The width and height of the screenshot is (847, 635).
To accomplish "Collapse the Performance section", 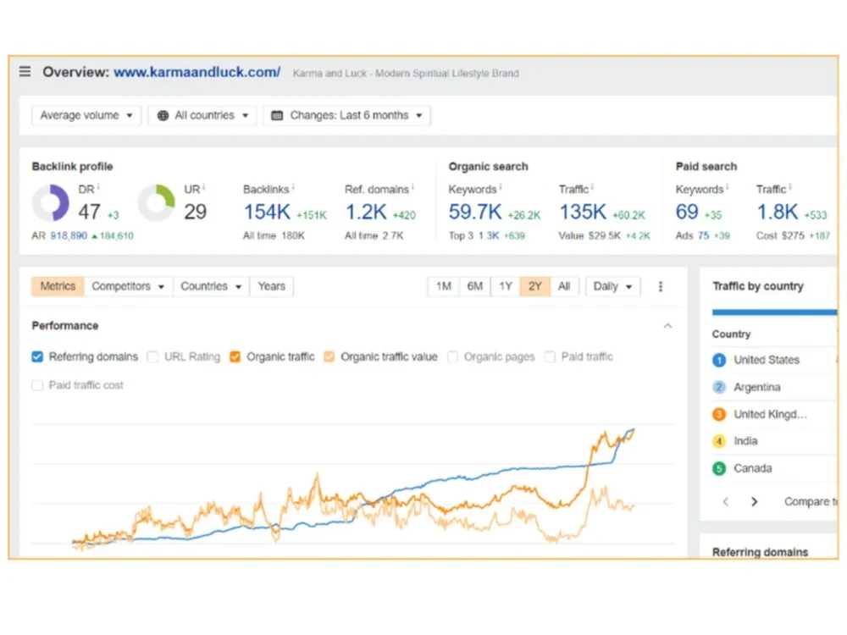I will pyautogui.click(x=667, y=326).
